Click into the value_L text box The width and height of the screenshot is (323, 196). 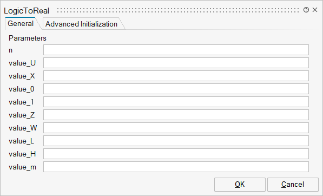click(176, 141)
